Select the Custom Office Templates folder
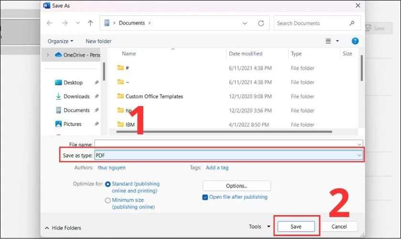This screenshot has width=401, height=239. [x=150, y=97]
